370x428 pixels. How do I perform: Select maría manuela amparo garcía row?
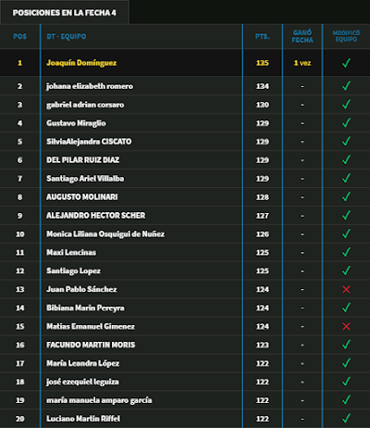pos(185,400)
